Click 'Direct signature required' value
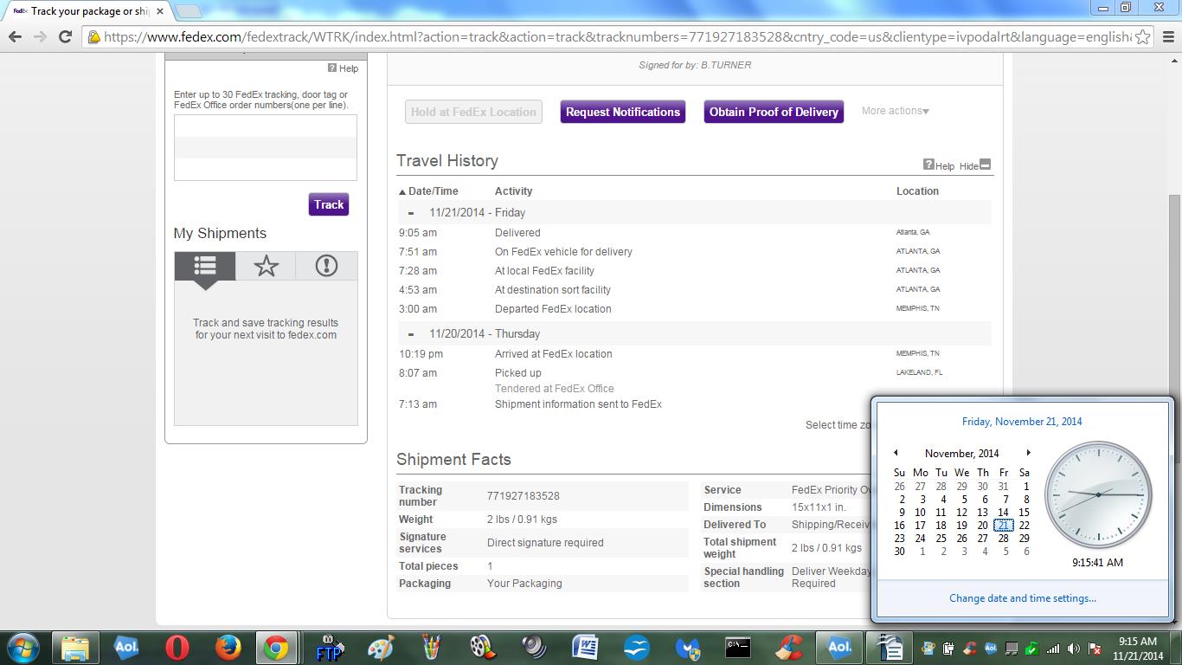This screenshot has width=1182, height=665. [545, 543]
